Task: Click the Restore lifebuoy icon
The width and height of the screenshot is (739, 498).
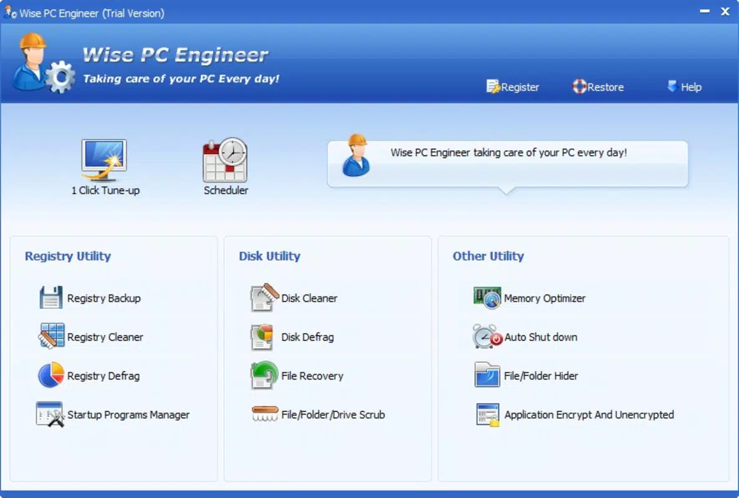Action: point(579,87)
